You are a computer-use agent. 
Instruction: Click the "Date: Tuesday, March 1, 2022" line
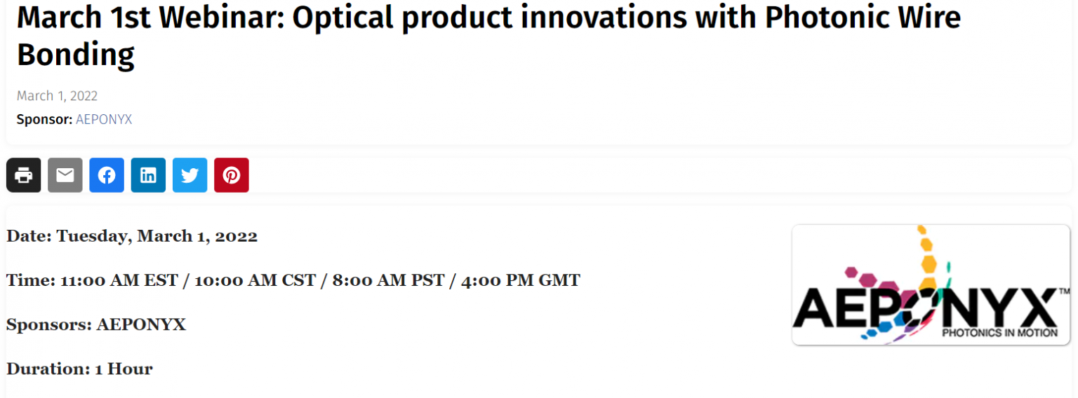coord(132,236)
